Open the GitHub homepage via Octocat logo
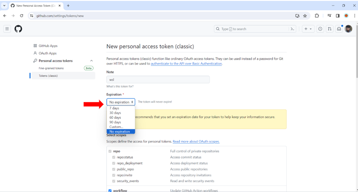 (x=18, y=29)
